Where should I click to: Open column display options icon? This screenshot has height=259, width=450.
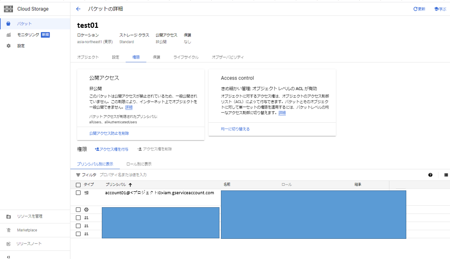pos(446,175)
